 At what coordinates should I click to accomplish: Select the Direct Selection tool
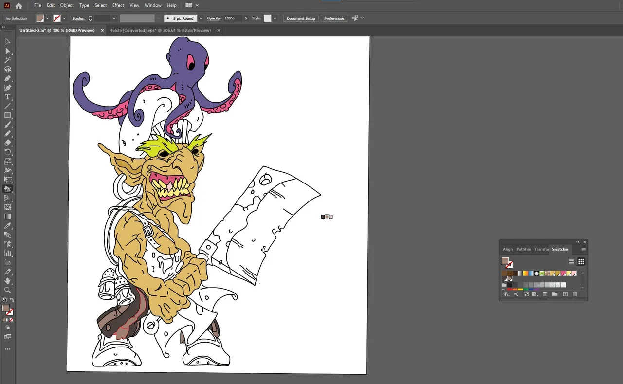tap(8, 51)
